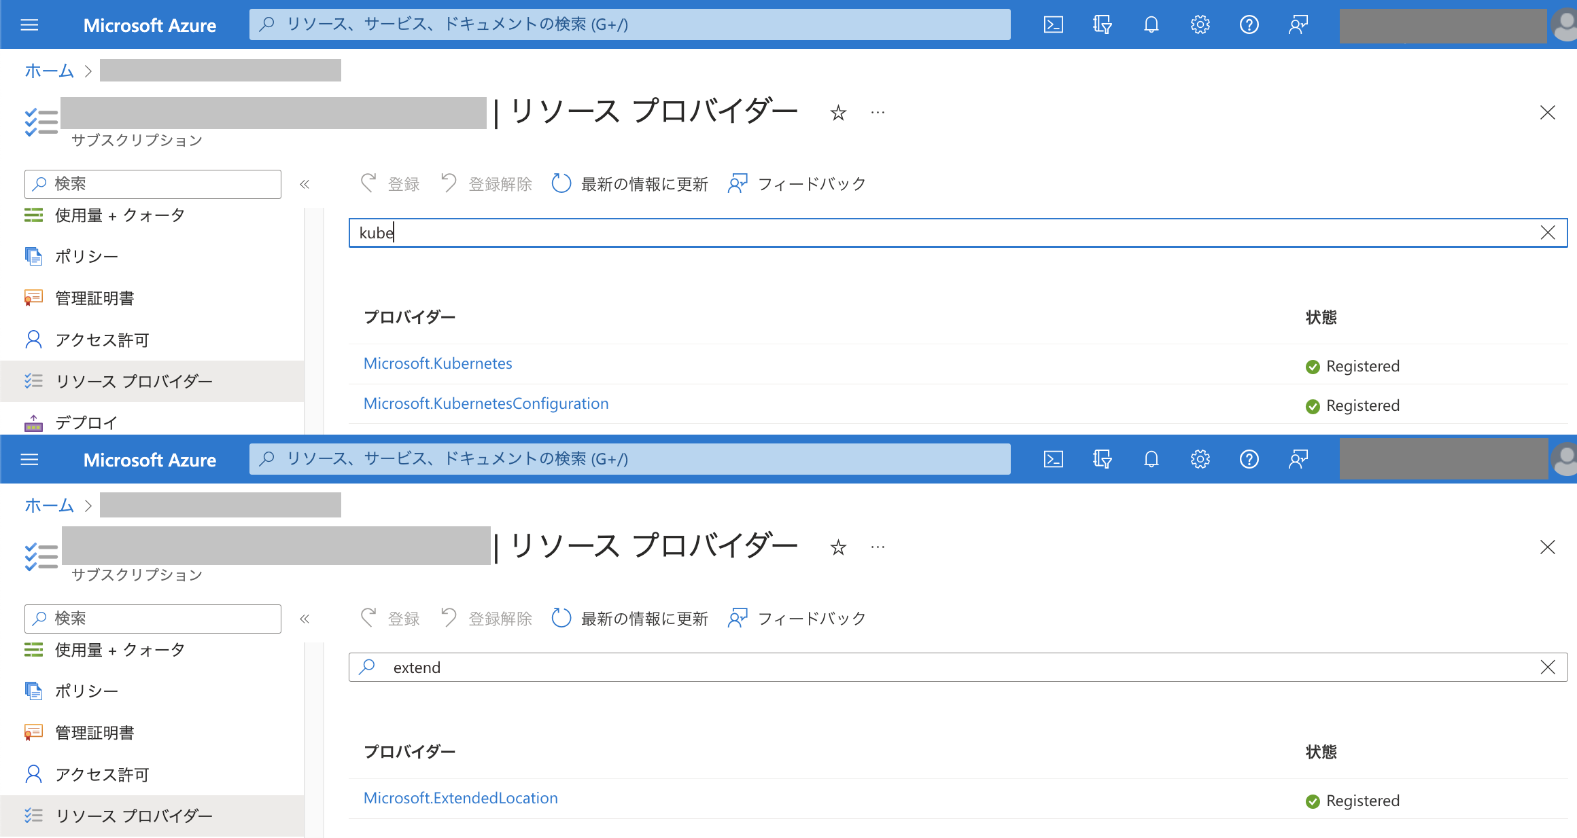Click 登録解除 button in lower toolbar
1577x838 pixels.
[486, 619]
